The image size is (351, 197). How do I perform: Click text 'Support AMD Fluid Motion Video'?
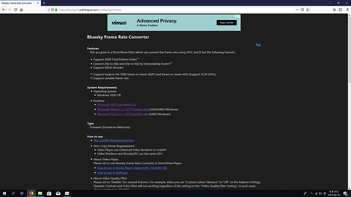(115, 59)
